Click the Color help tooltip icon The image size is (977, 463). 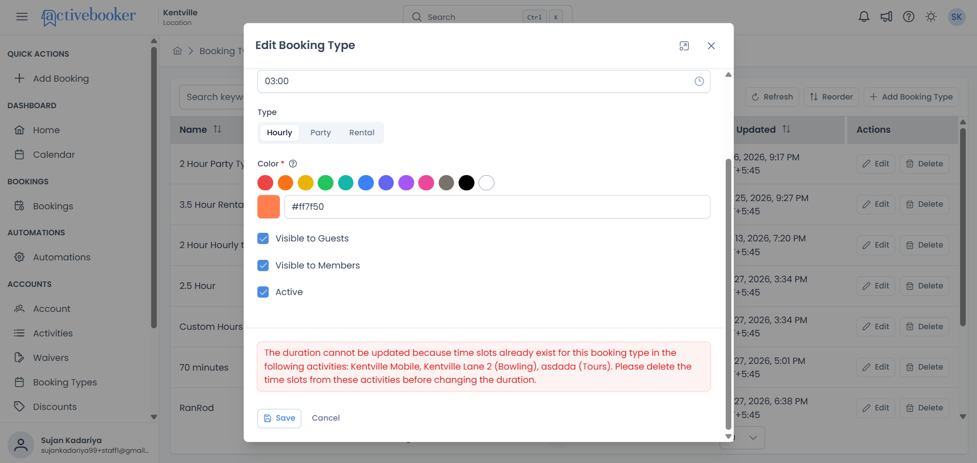pos(293,164)
